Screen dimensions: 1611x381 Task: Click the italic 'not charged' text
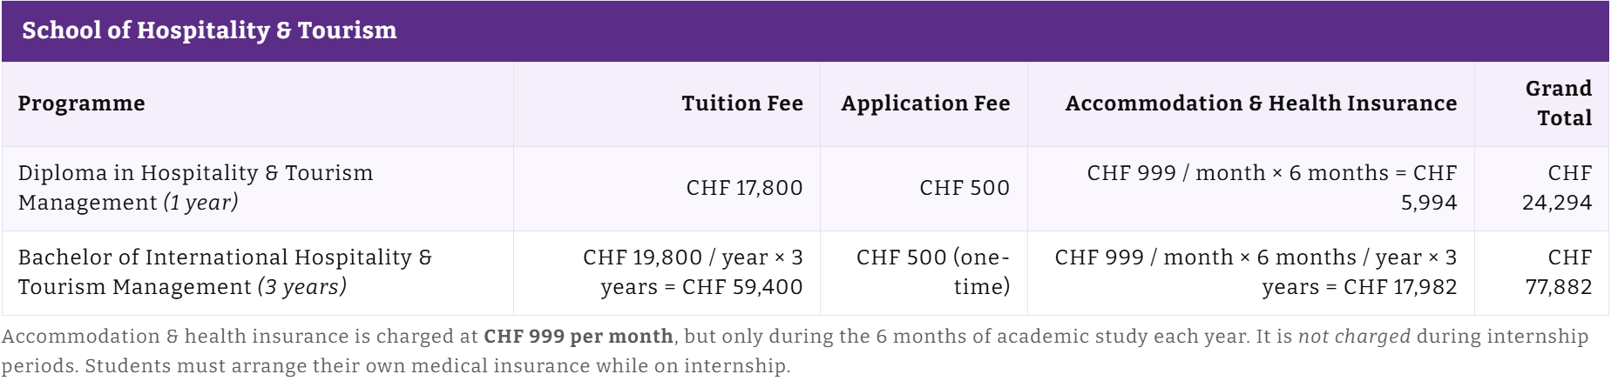(x=1354, y=337)
